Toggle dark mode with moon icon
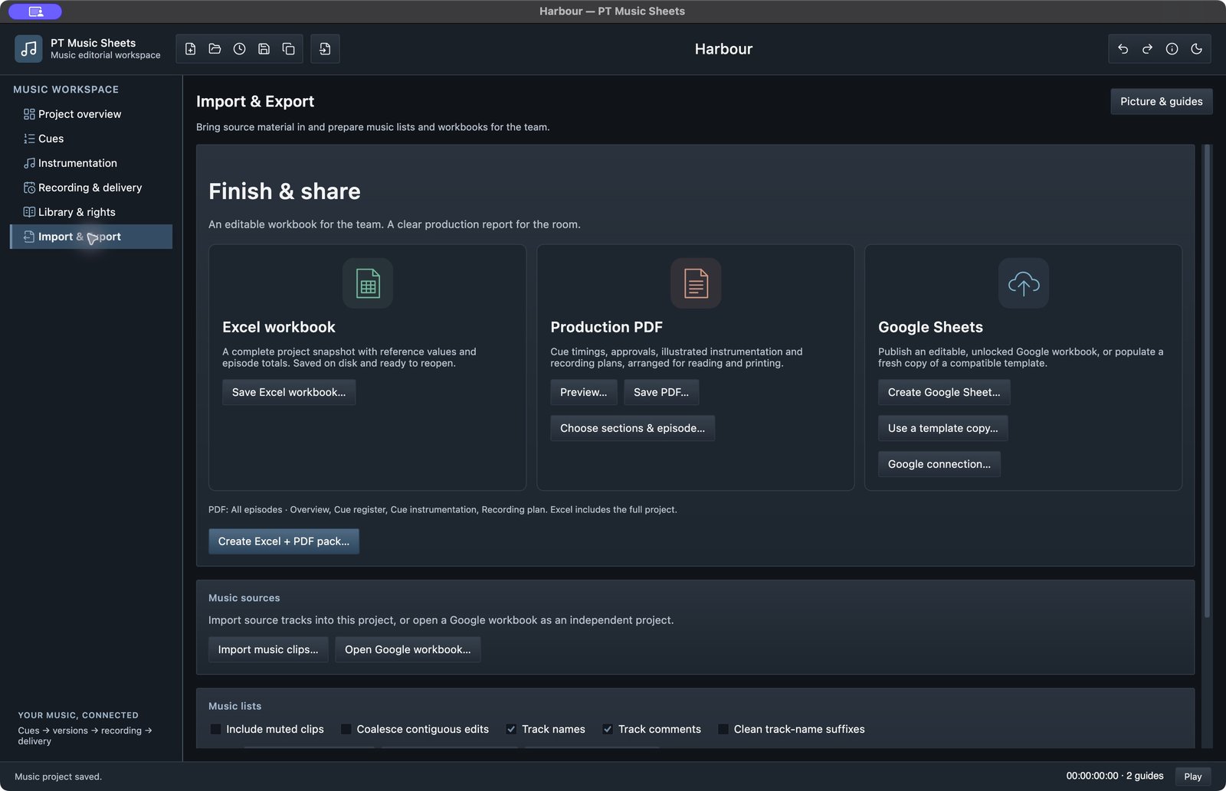 pyautogui.click(x=1196, y=49)
